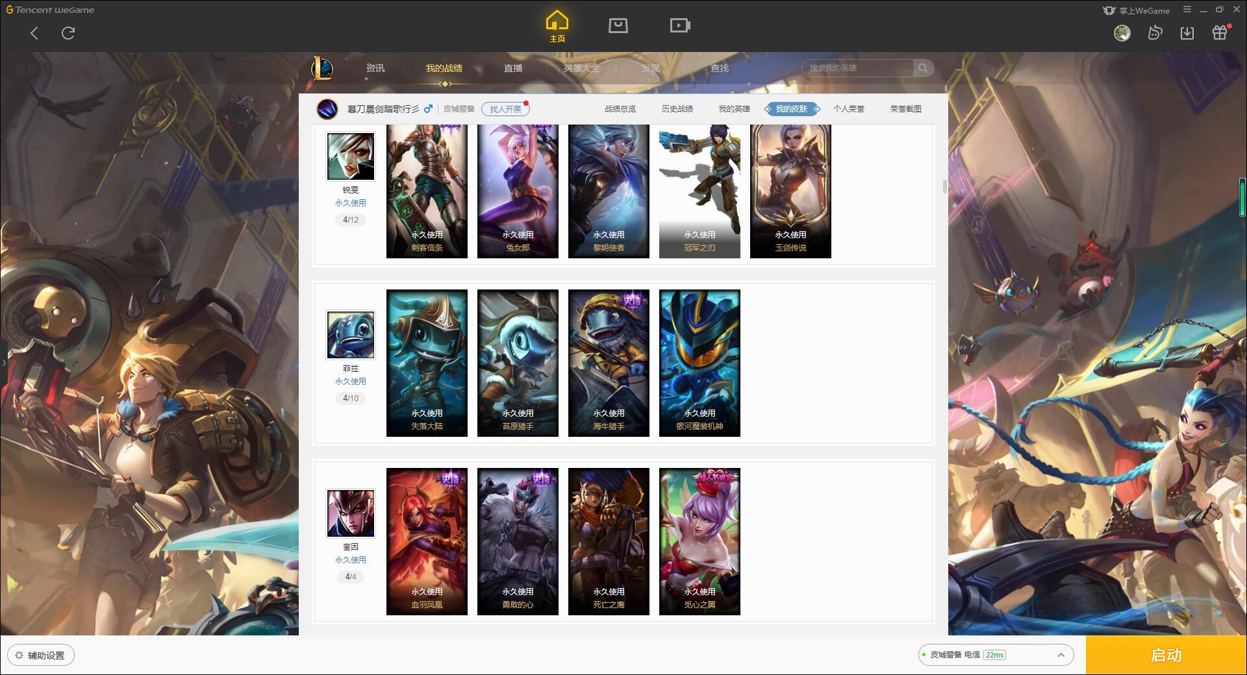
Task: Click the 奎因 champion portrait
Action: coord(351,513)
